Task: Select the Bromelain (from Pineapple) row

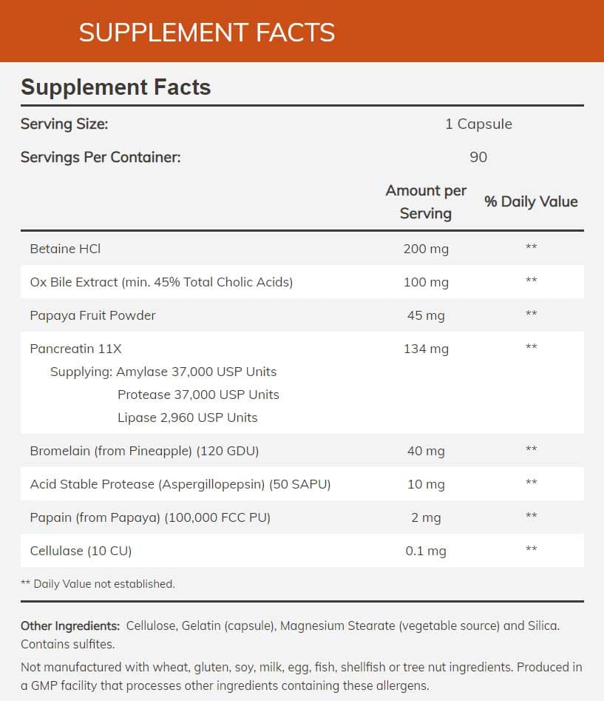Action: 144,450
